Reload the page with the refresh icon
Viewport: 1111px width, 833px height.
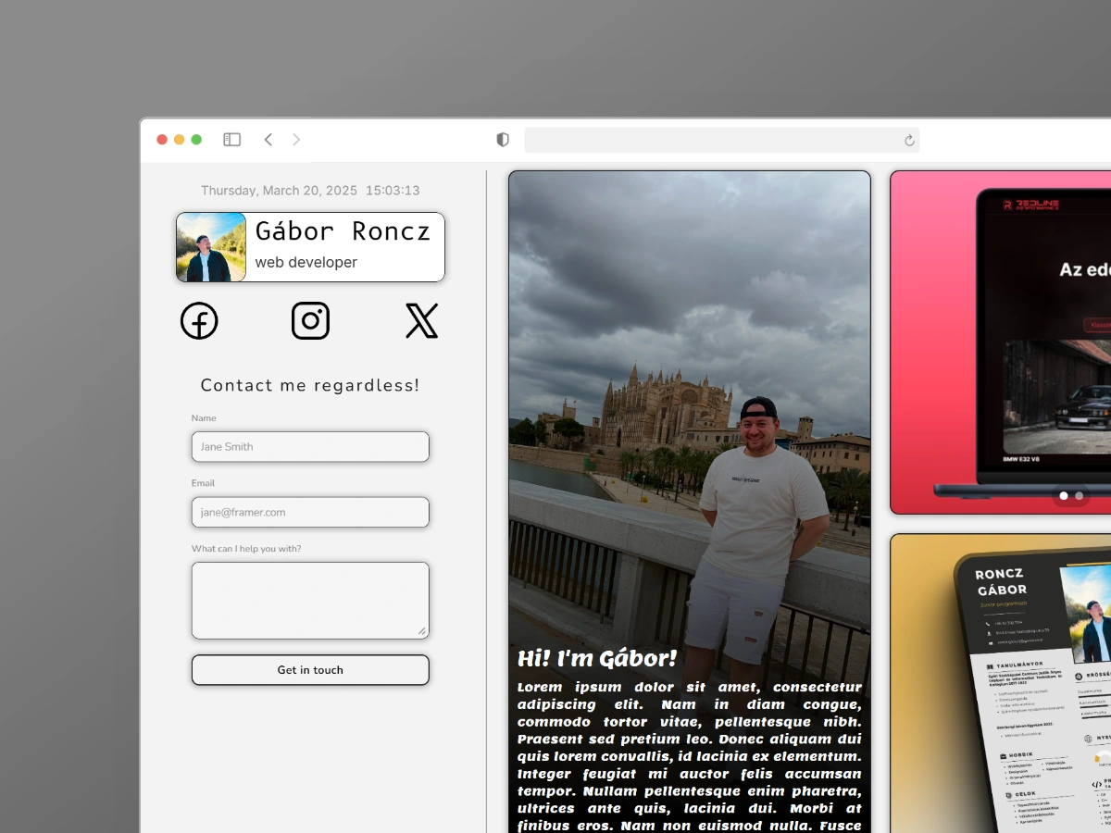[909, 141]
